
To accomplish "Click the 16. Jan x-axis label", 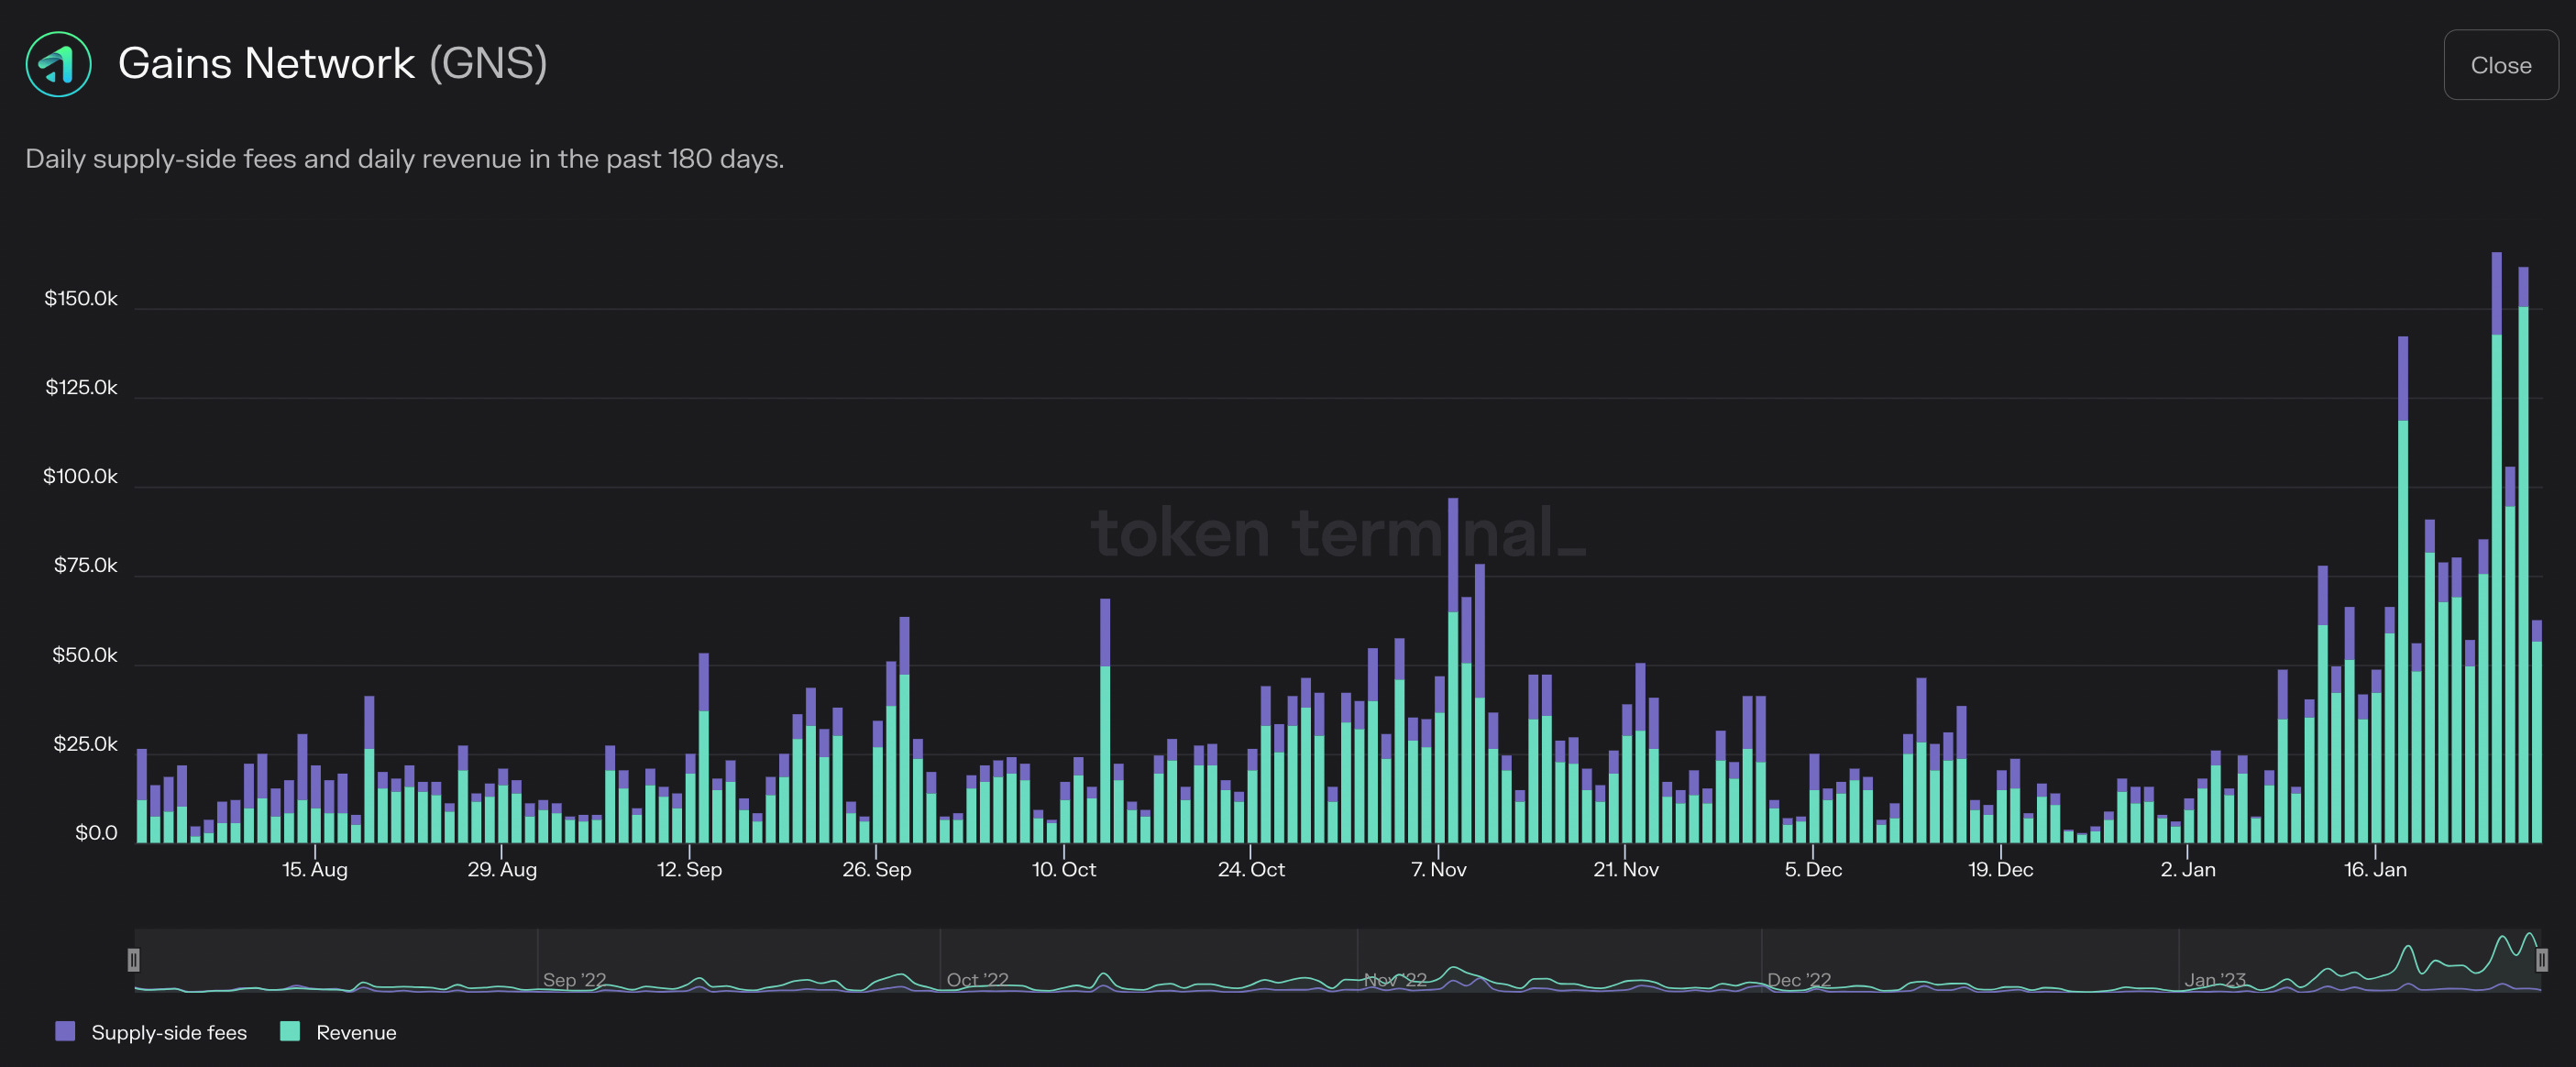I will click(x=2374, y=869).
